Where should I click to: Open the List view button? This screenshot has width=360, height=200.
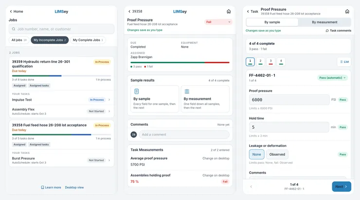344,62
